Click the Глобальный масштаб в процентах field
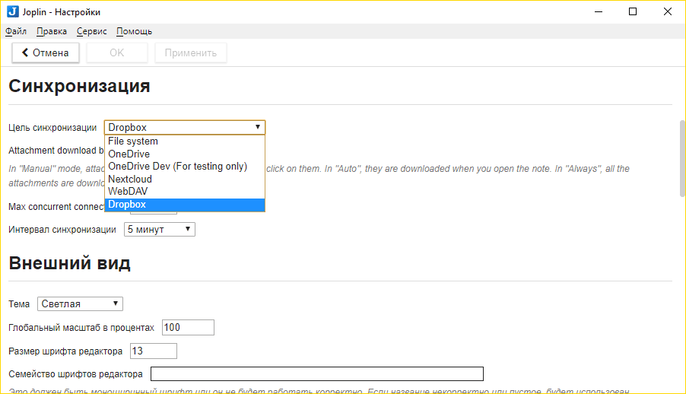This screenshot has width=686, height=394. coord(188,328)
